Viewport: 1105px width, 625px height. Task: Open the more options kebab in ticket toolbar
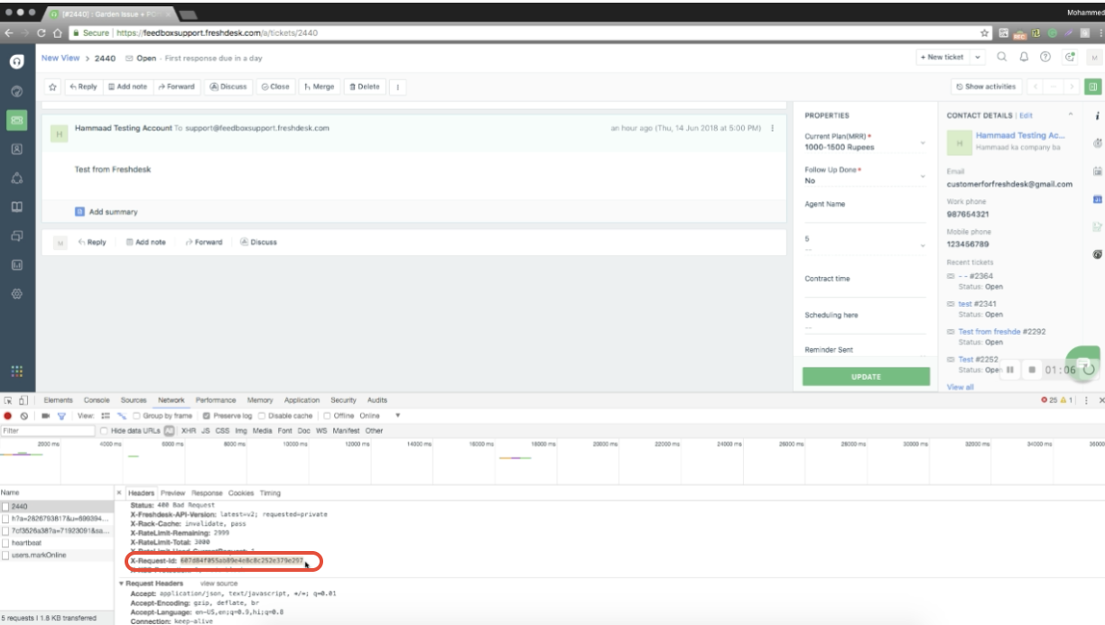coord(397,87)
